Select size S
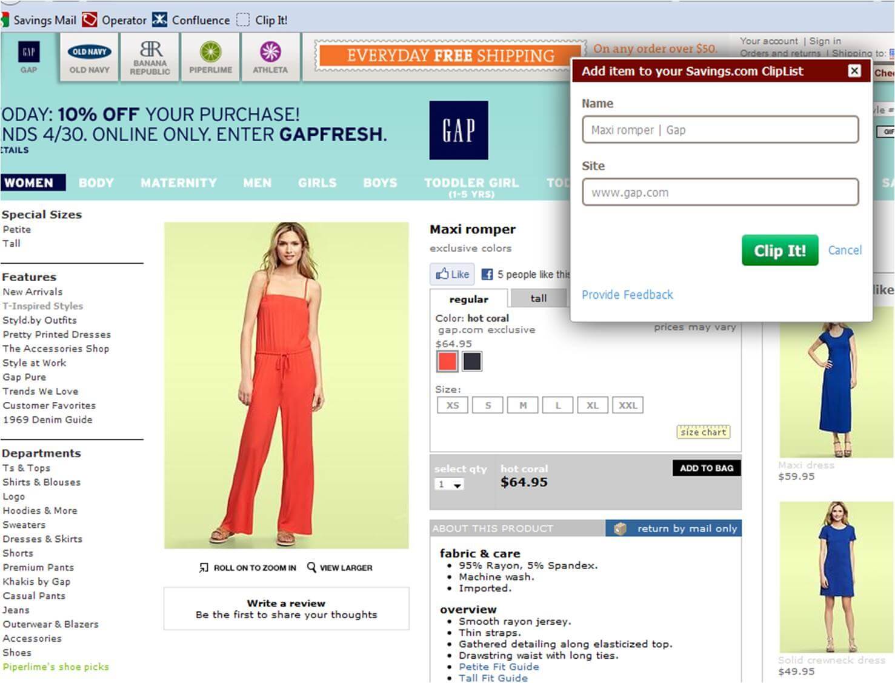Image resolution: width=895 pixels, height=683 pixels. 488,405
